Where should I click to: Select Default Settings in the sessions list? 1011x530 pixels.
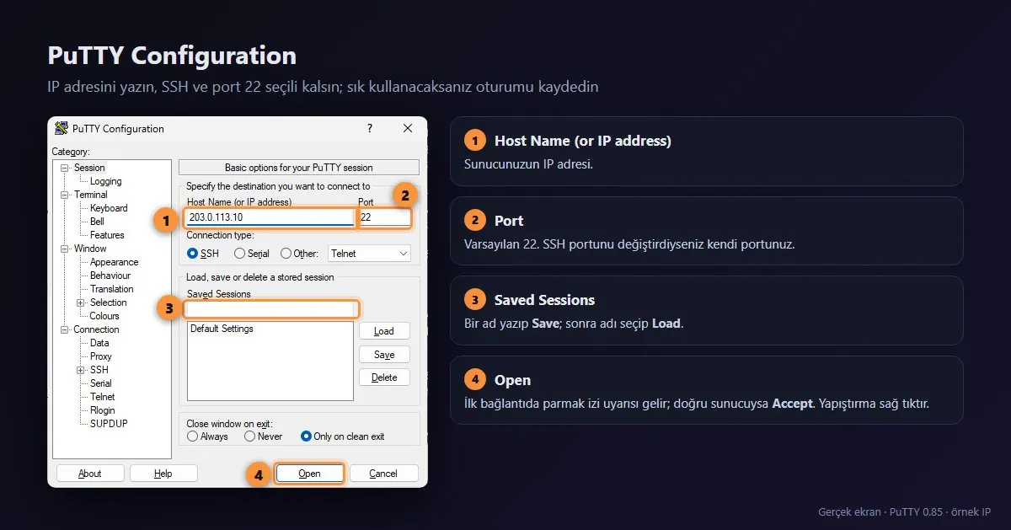coord(222,329)
